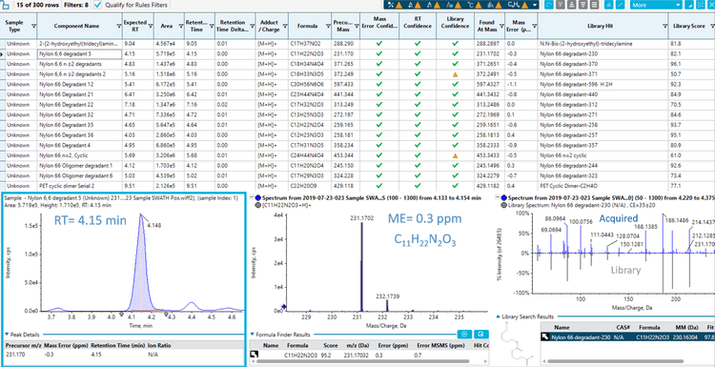Click orange warning icon in Nylon 6,6 n ≥2 degradants 2 row
This screenshot has width=715, height=367.
(455, 73)
